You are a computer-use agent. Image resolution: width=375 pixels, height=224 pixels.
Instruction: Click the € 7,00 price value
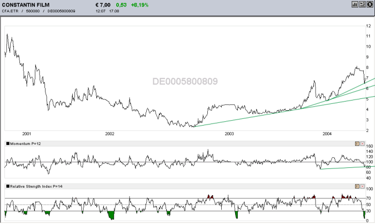(x=103, y=5)
